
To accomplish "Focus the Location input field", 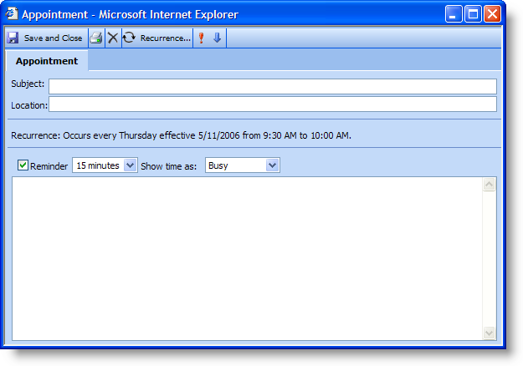I will click(x=272, y=104).
